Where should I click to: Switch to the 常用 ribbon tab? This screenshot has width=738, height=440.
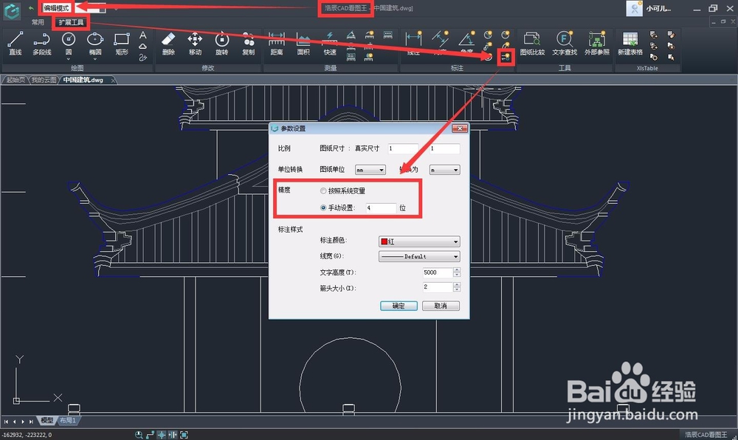[38, 22]
